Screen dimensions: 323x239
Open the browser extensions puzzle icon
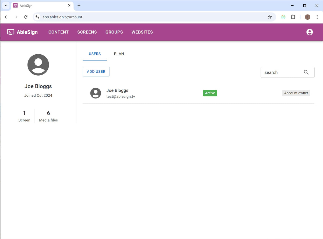[x=293, y=17]
